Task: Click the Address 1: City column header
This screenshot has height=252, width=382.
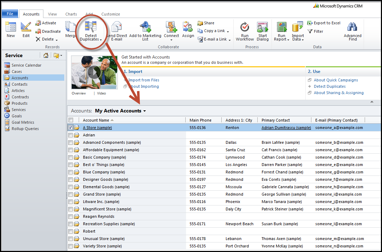Action: click(x=239, y=120)
